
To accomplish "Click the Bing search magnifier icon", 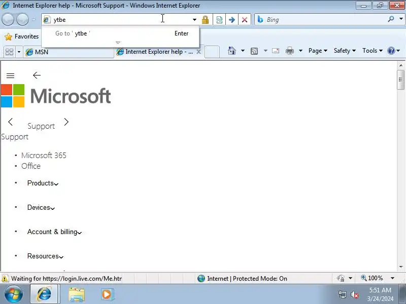I will coord(391,19).
